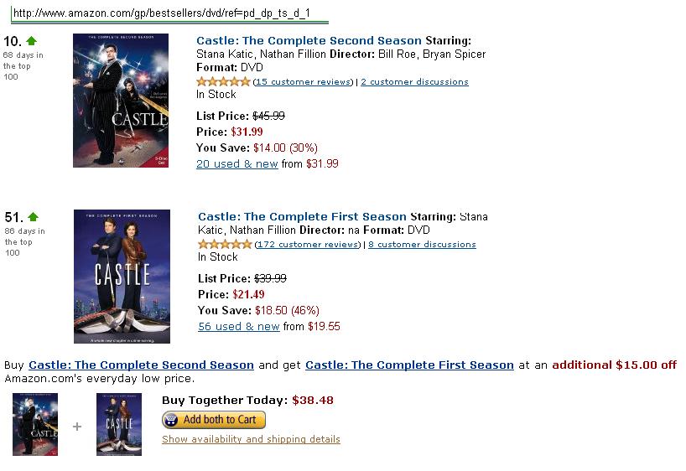Screen dimensions: 686x471
Task: Click small Second Season bundle thumbnail
Action: pyautogui.click(x=35, y=424)
